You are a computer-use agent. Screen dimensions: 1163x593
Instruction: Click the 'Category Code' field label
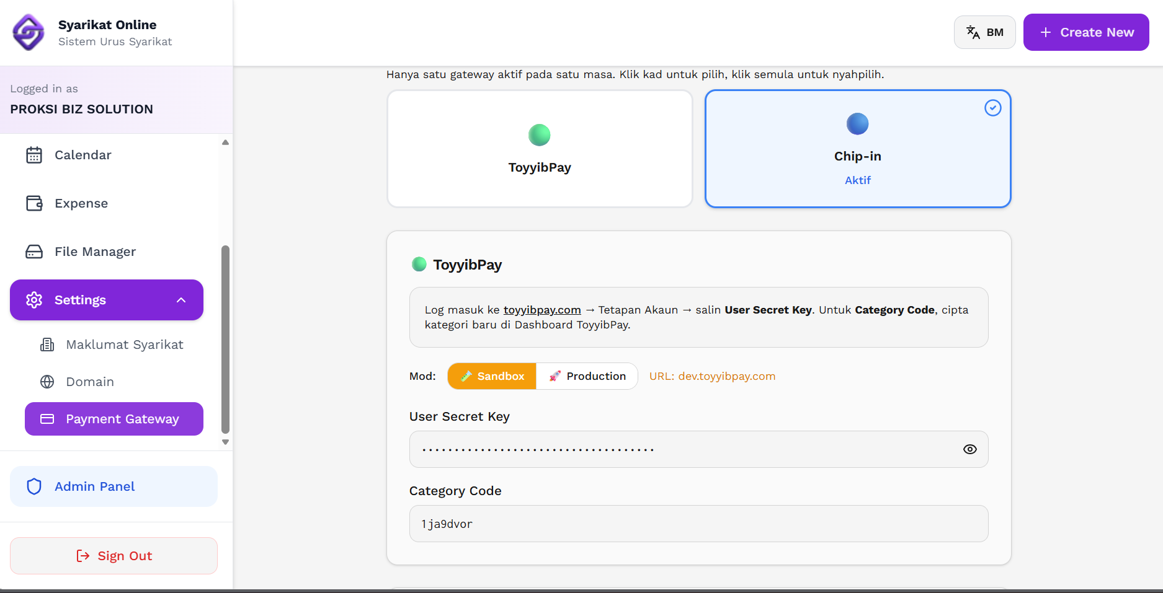455,491
